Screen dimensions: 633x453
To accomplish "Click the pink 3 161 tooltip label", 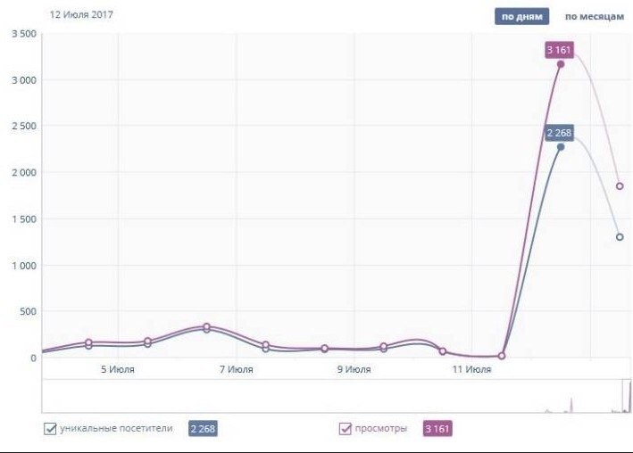I will 559,50.
